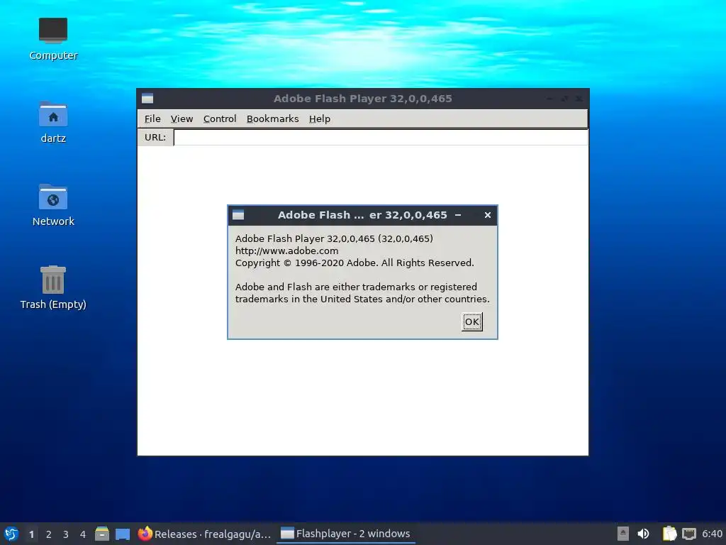Click the main window title Adobe Flash Player 32,0,0,465
Image resolution: width=726 pixels, height=545 pixels.
(362, 98)
